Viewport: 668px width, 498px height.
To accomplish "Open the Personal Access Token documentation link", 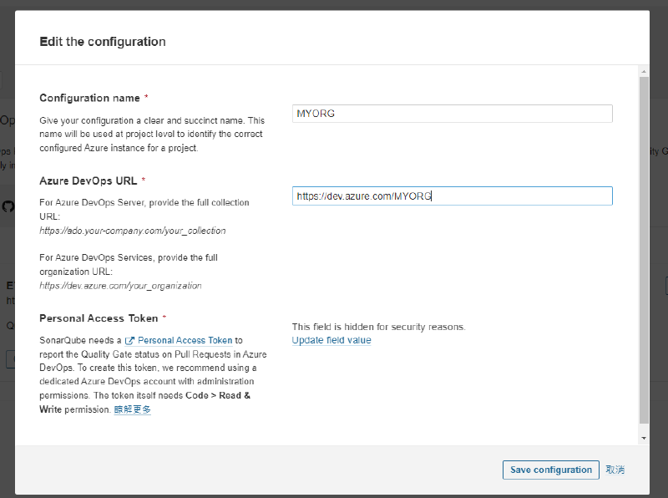I will point(185,341).
